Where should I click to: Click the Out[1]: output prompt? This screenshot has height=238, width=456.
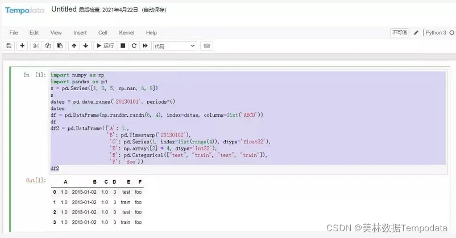pyautogui.click(x=36, y=180)
